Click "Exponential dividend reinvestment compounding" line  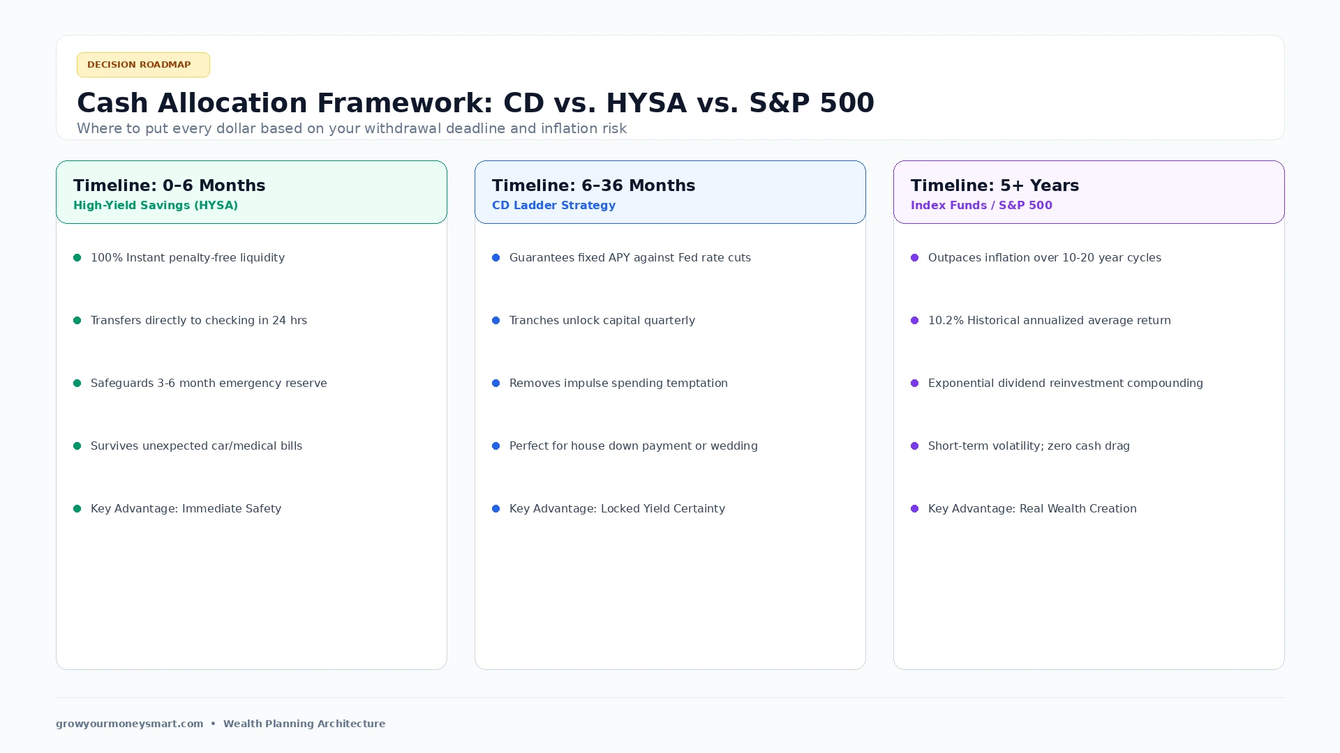1066,383
